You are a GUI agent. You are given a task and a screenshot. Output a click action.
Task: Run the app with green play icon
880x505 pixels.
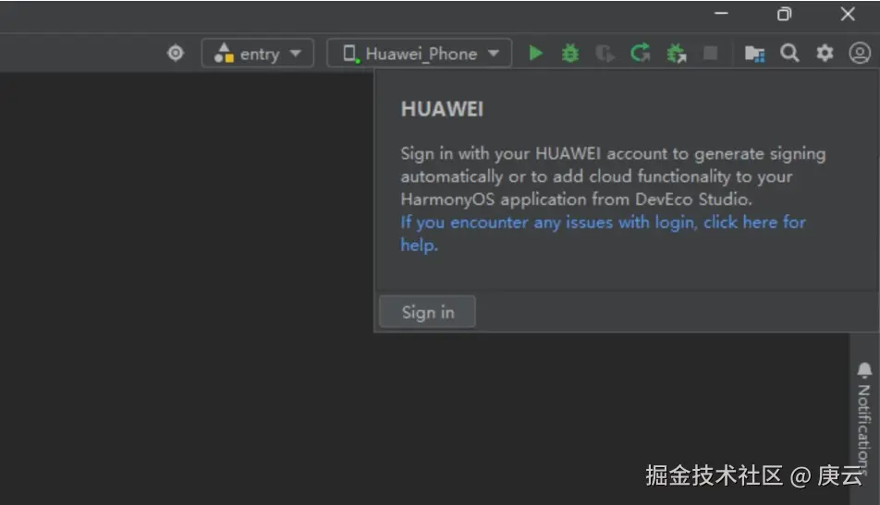point(536,54)
